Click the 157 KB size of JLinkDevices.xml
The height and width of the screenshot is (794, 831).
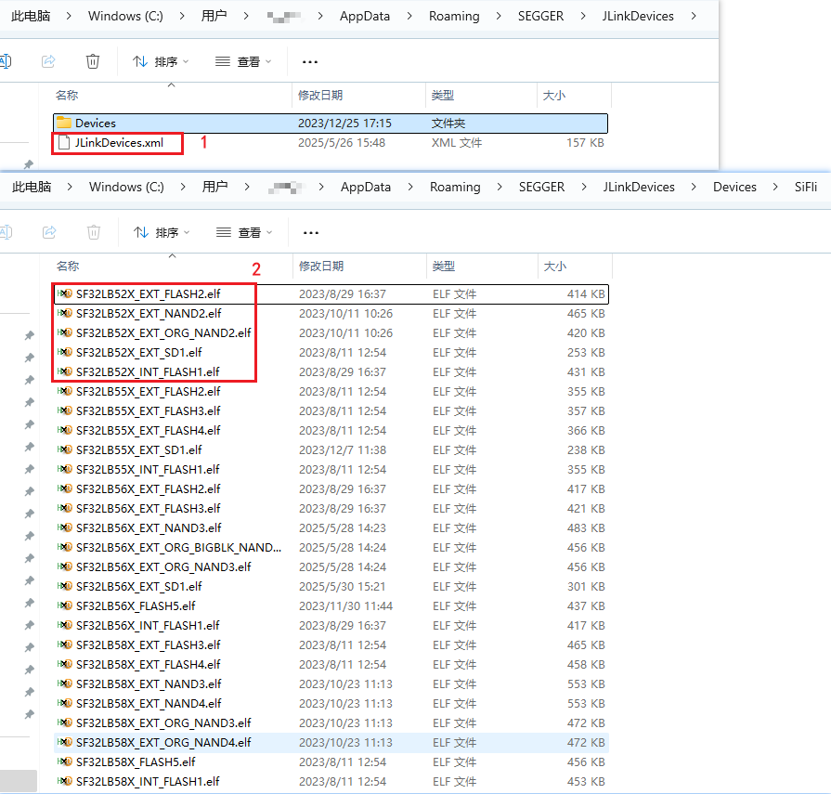[x=585, y=143]
